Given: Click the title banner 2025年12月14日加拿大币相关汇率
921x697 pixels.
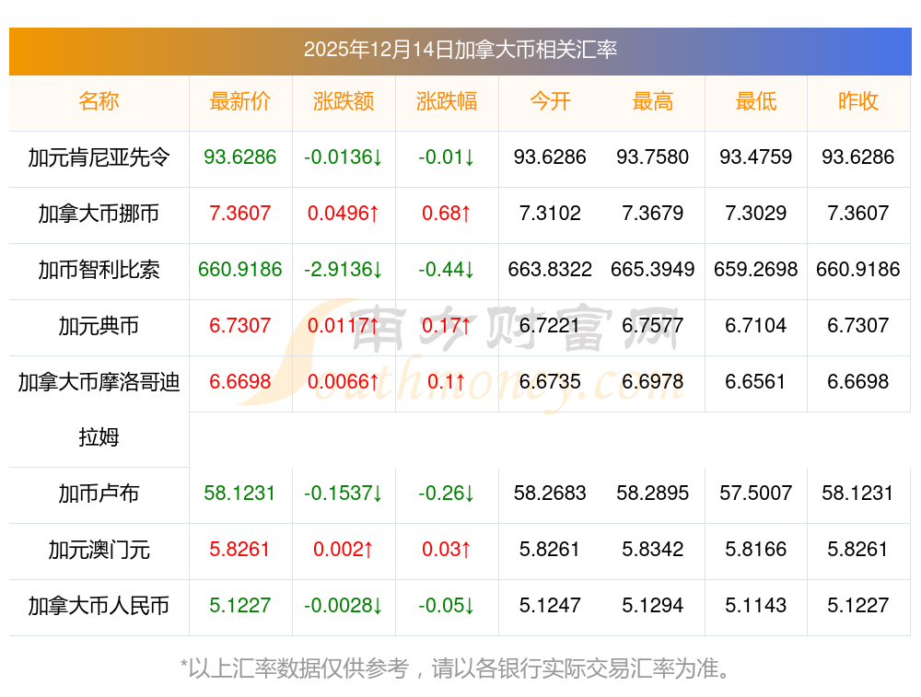Looking at the screenshot, I should (460, 50).
